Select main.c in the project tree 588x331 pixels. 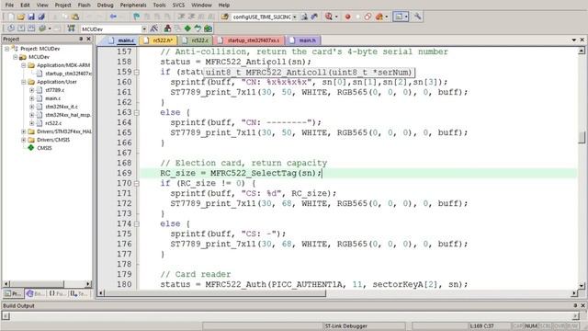[53, 98]
